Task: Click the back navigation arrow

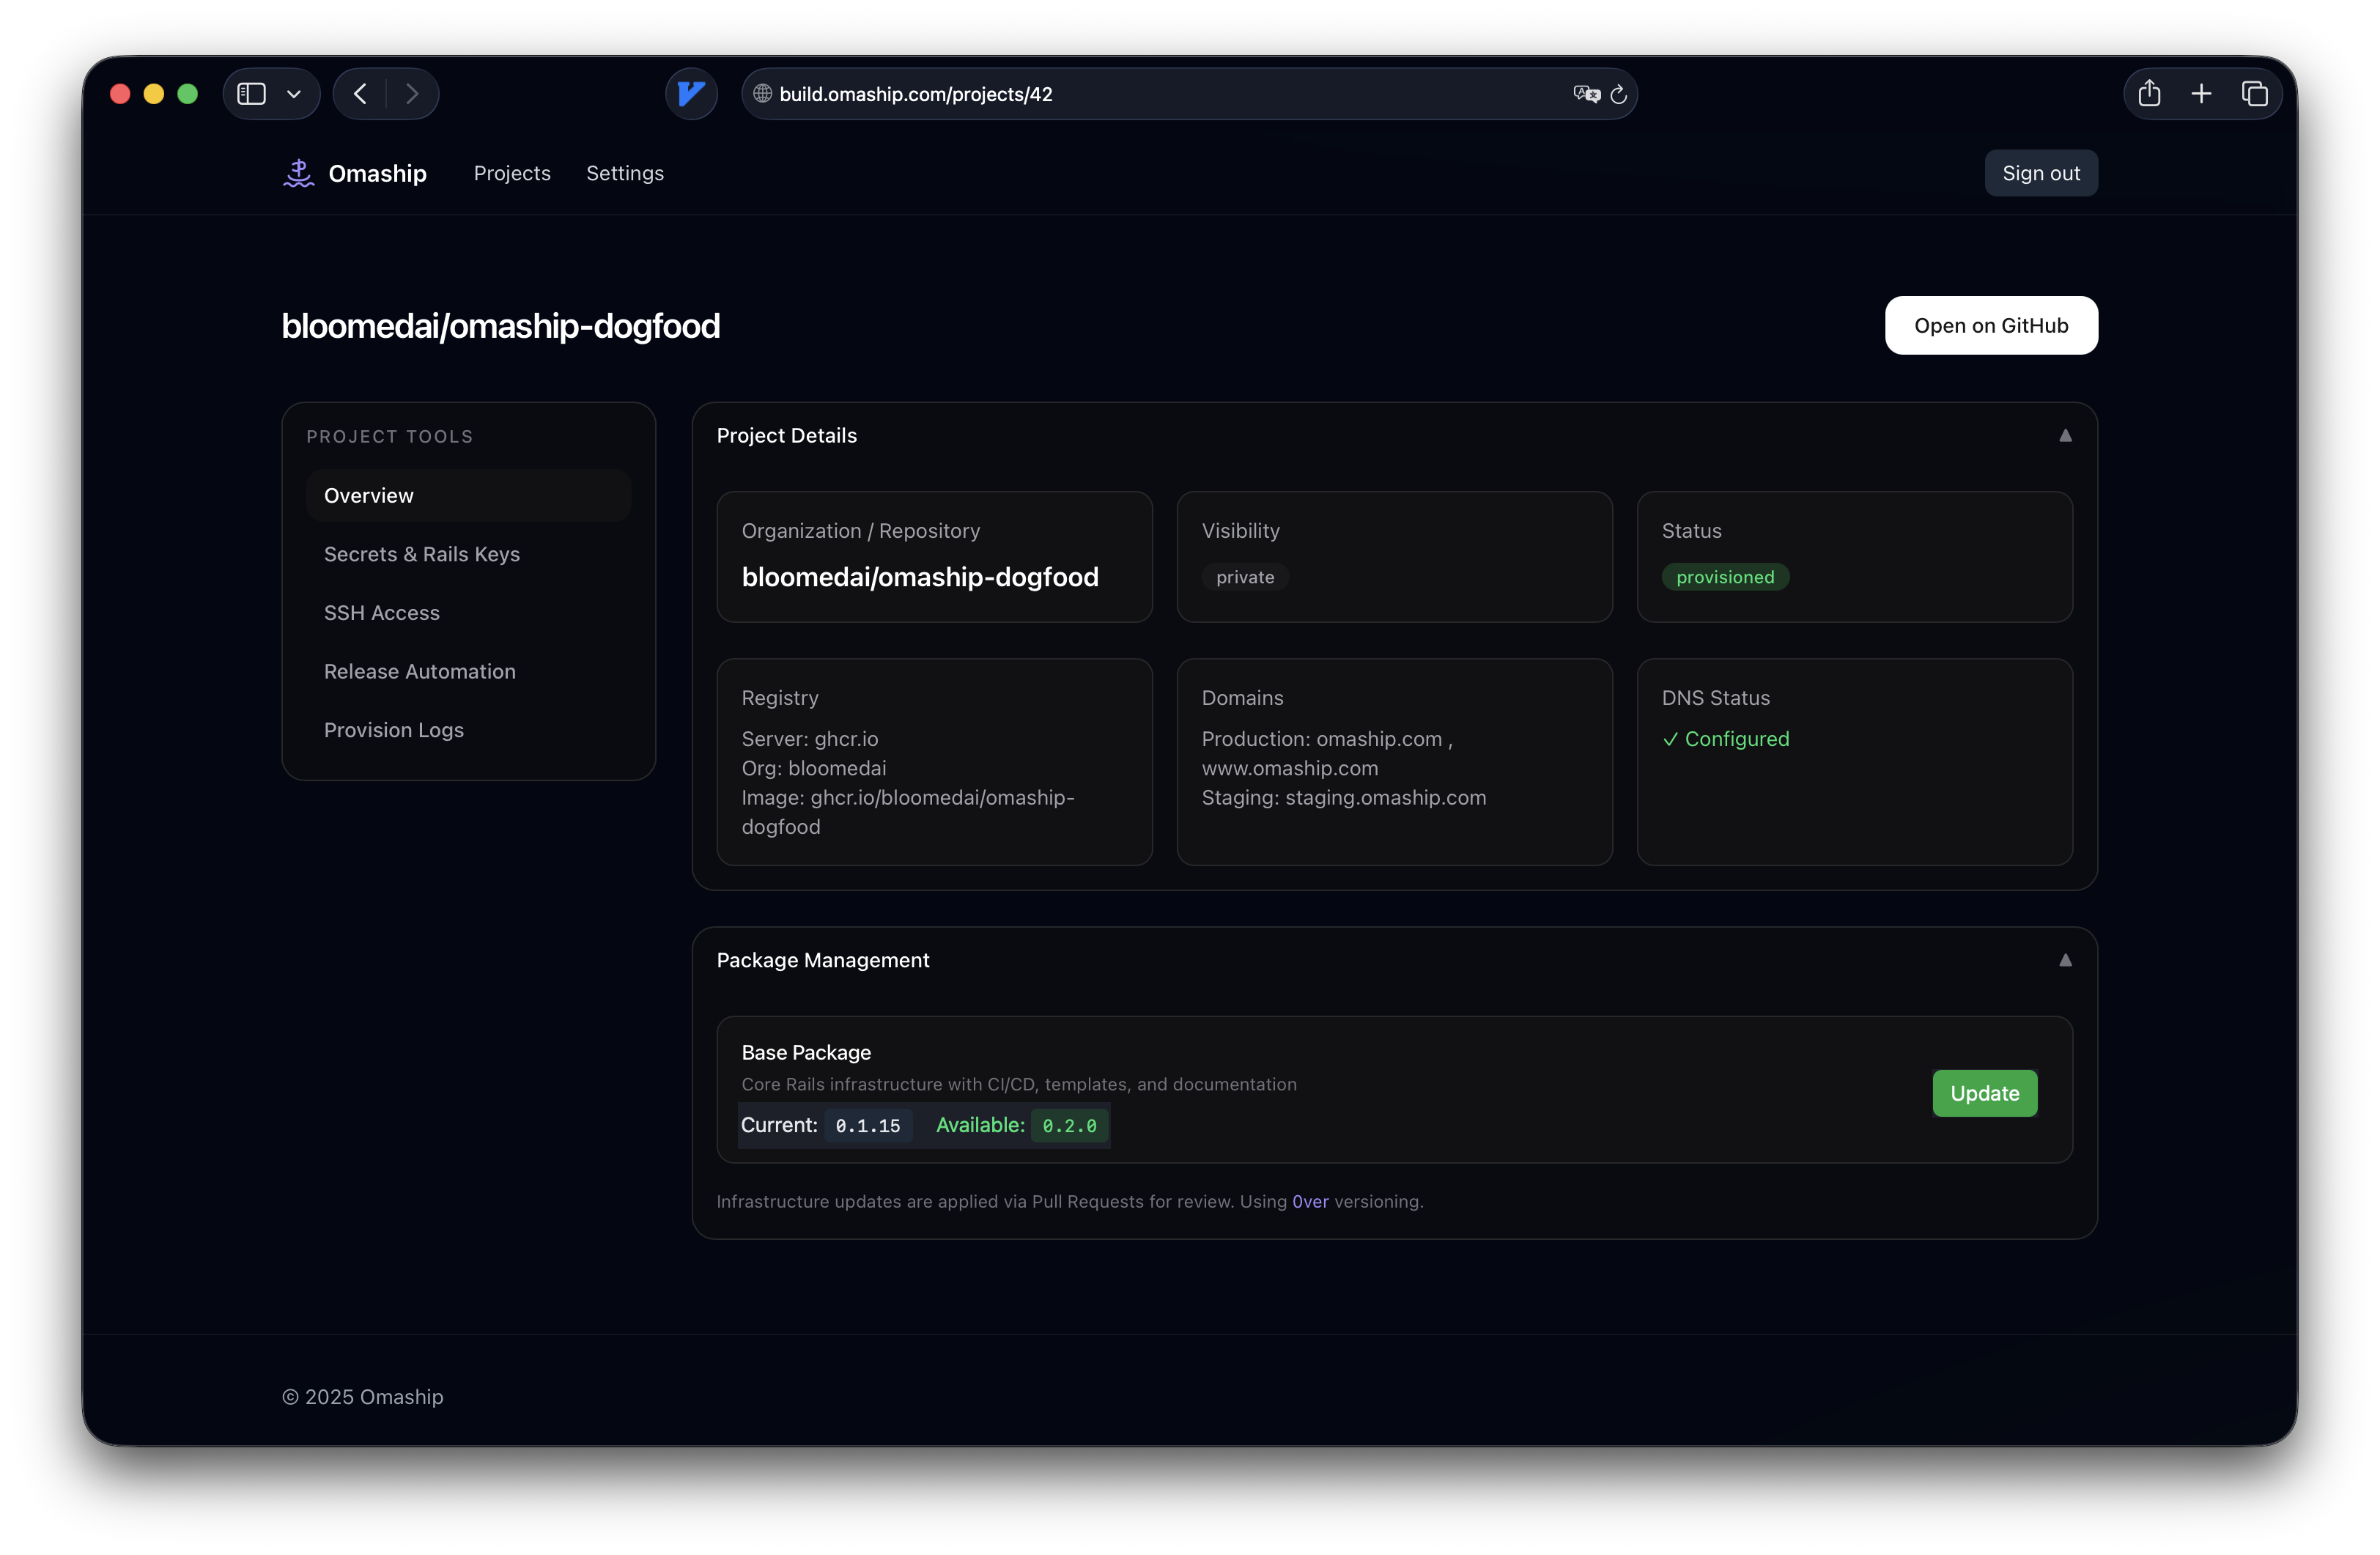Action: (358, 93)
